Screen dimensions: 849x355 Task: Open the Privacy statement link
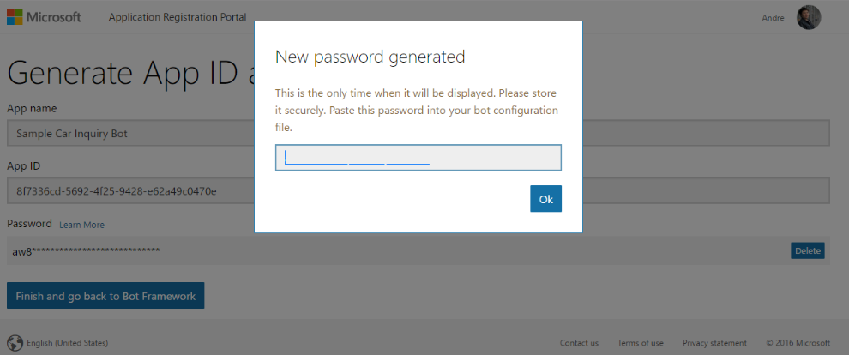[714, 343]
